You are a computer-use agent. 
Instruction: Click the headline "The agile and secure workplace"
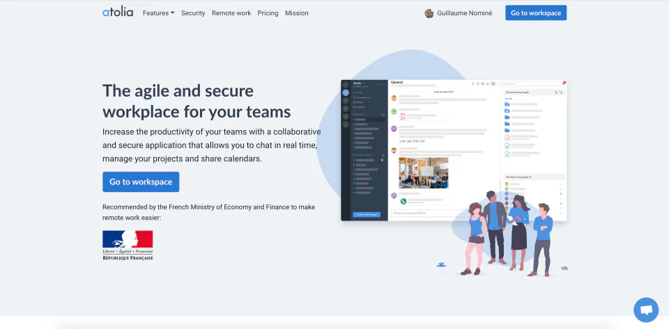(197, 102)
